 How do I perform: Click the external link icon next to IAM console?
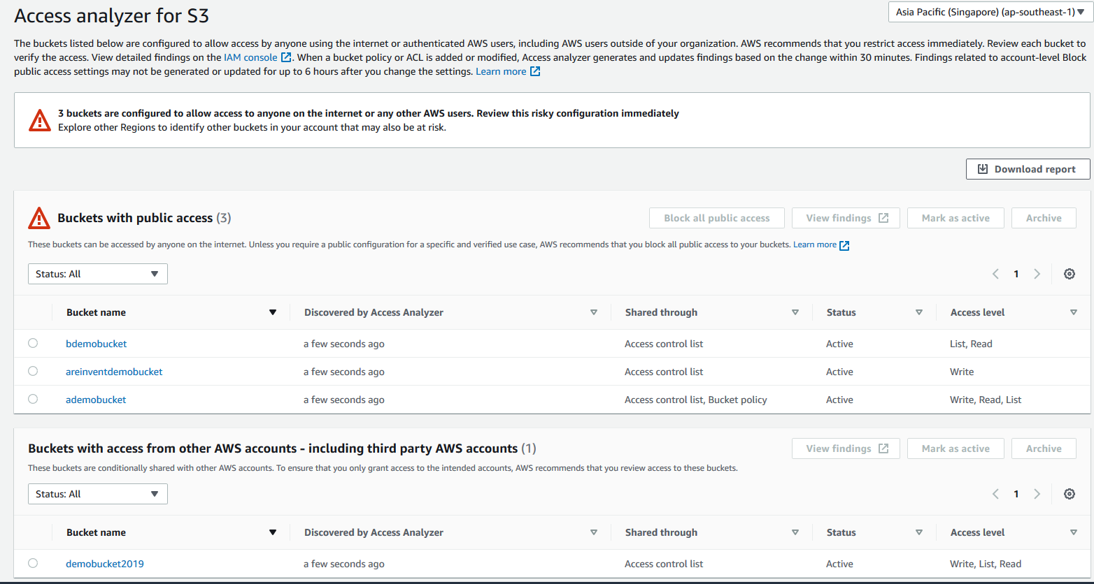tap(285, 57)
